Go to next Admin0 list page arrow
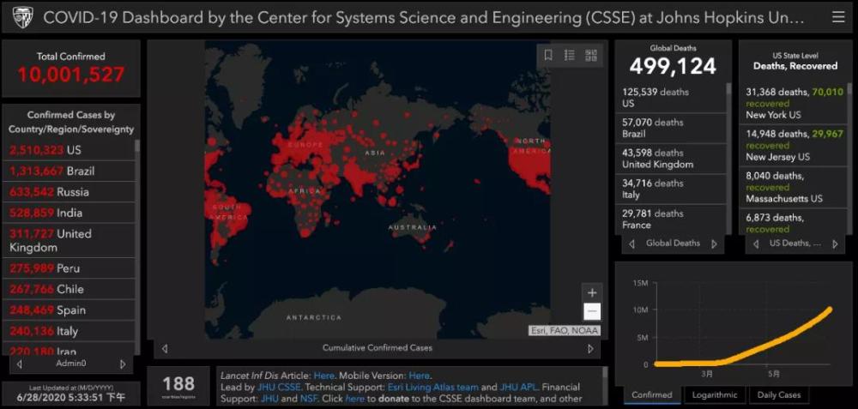This screenshot has width=858, height=409. (x=122, y=364)
